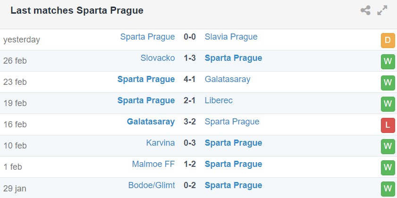The width and height of the screenshot is (397, 198).
Task: Open the 0-0 derby match details
Action: (190, 37)
